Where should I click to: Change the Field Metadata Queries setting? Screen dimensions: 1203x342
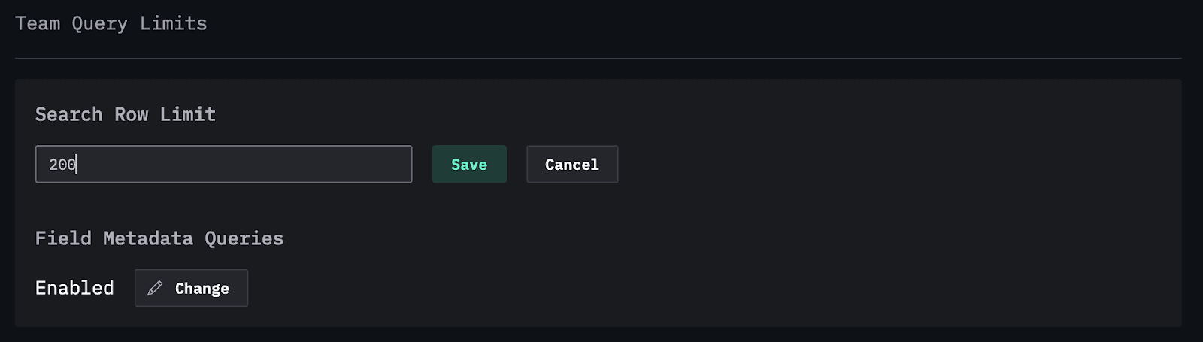[x=192, y=289]
